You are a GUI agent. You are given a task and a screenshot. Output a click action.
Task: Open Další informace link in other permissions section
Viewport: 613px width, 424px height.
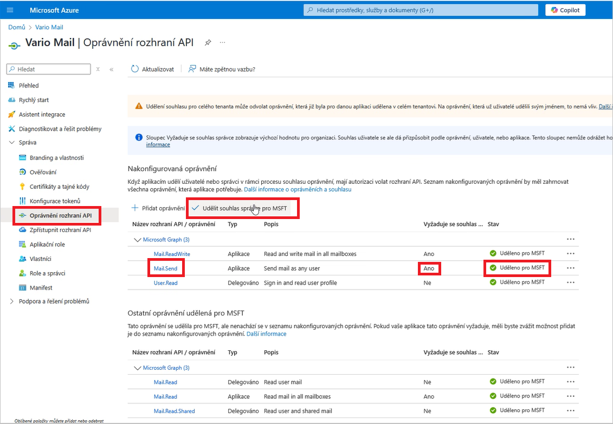tap(266, 333)
